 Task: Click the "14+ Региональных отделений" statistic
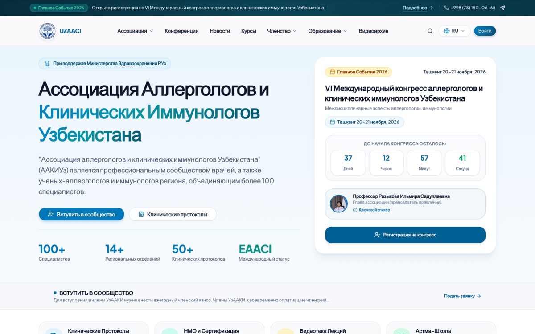(132, 253)
